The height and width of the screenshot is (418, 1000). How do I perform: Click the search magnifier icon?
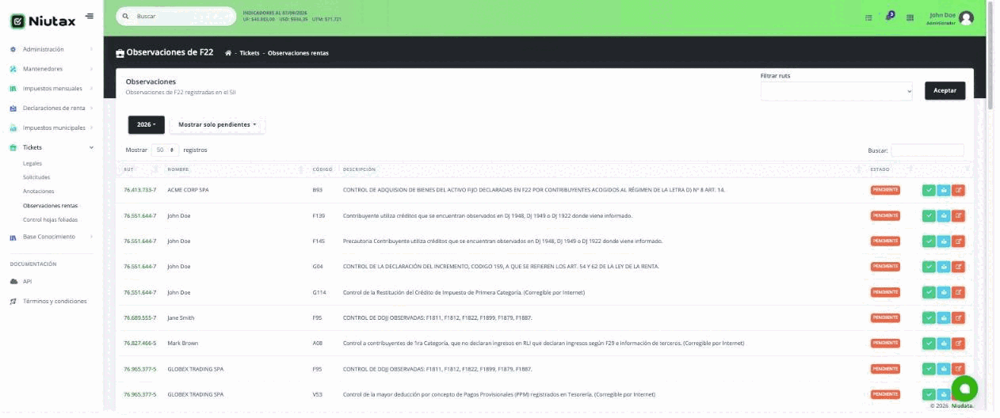click(x=125, y=16)
